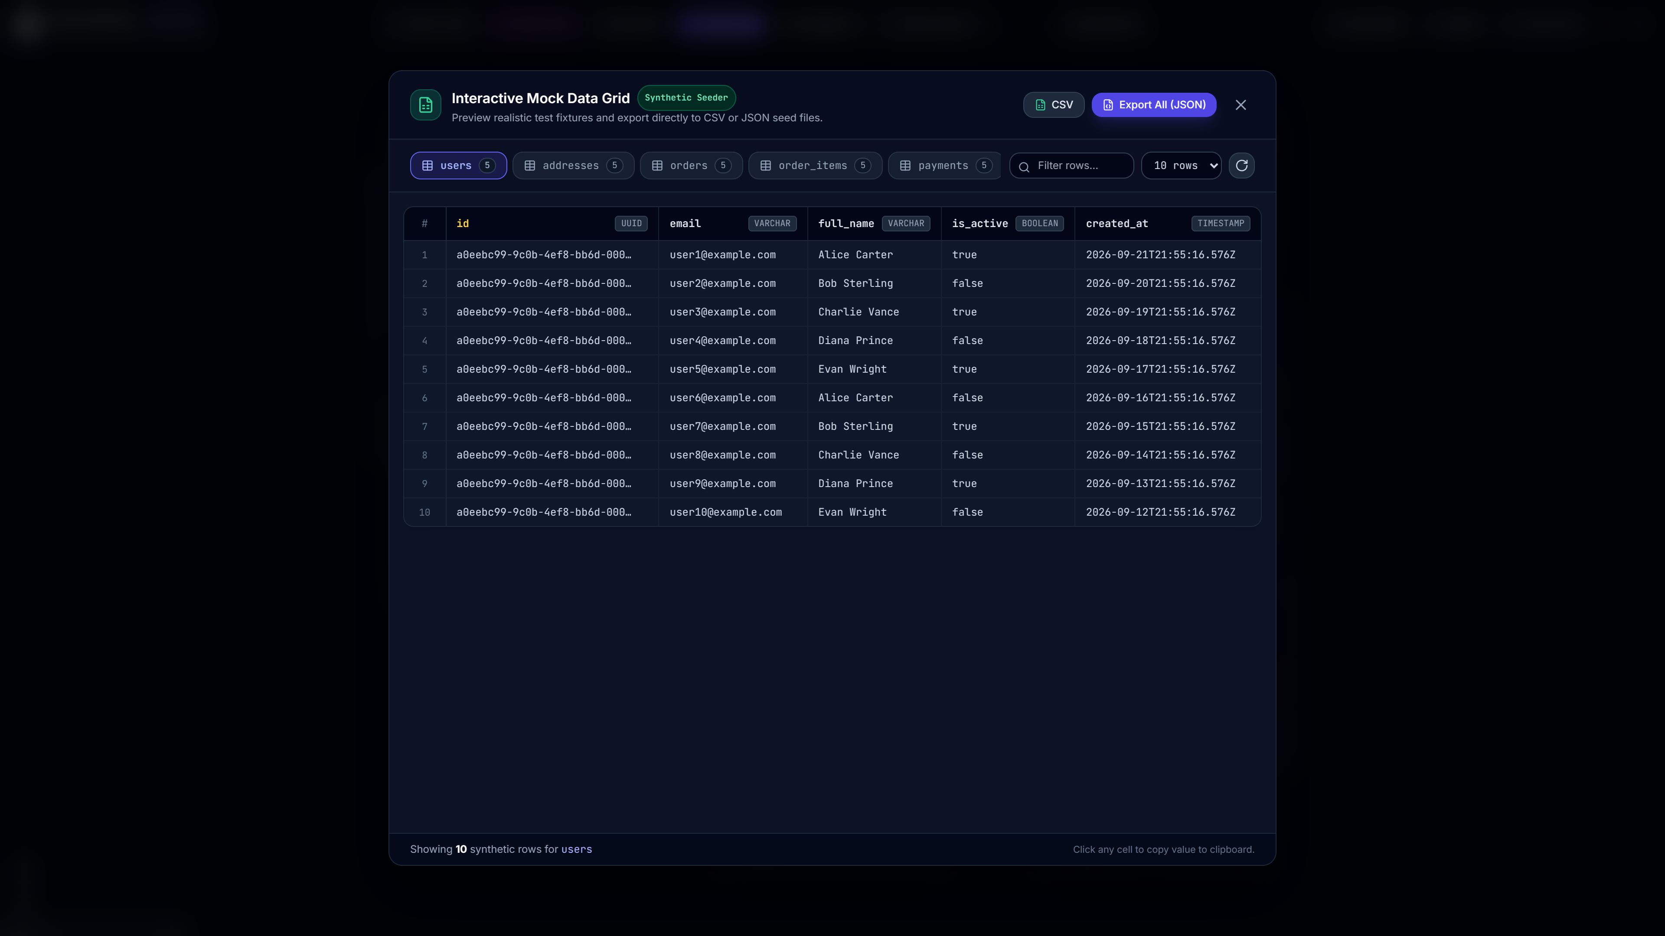This screenshot has width=1665, height=936.
Task: Click the search magnifier icon in filter box
Action: tap(1024, 167)
